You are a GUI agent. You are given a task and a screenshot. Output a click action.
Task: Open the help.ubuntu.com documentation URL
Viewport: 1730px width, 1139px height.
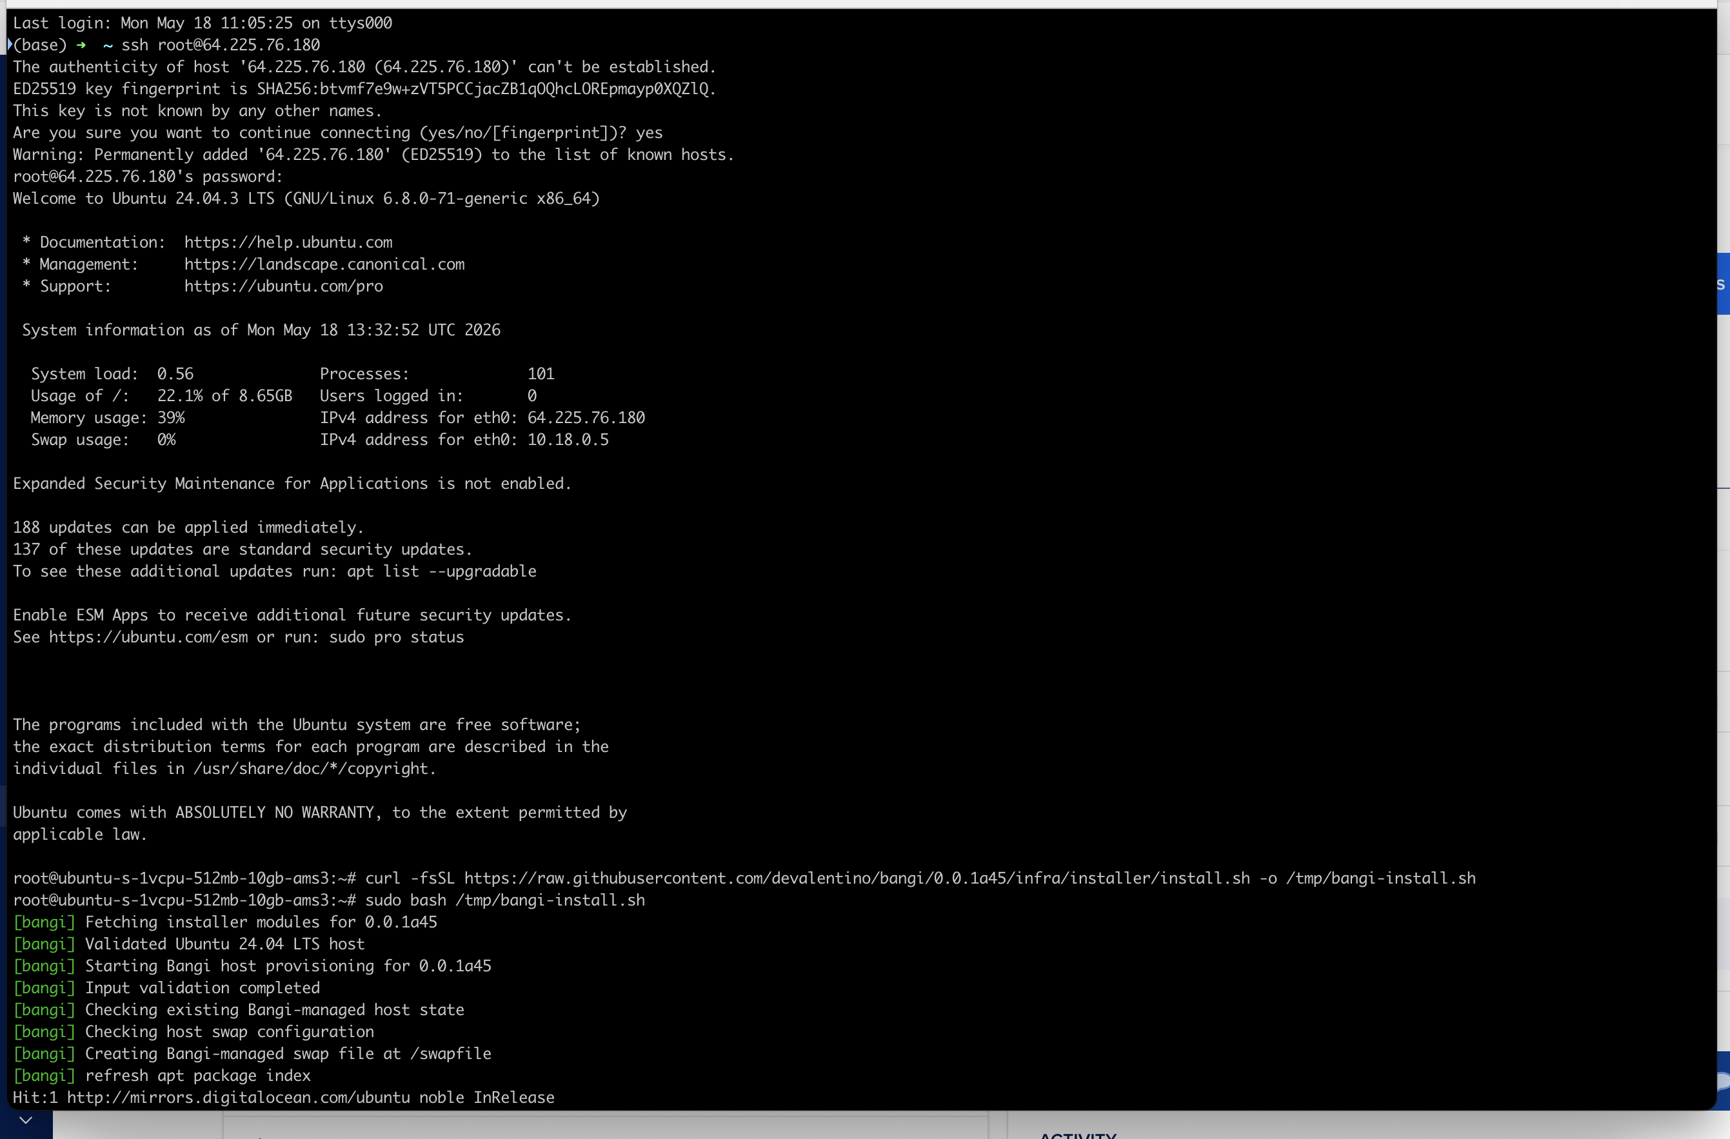tap(288, 243)
